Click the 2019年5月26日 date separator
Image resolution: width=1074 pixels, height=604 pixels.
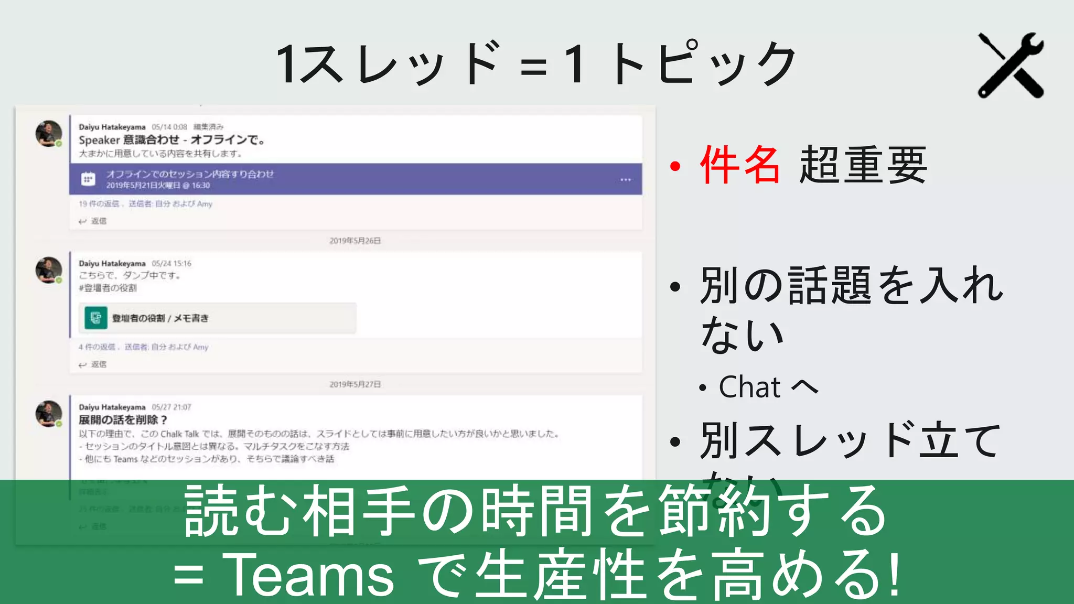[x=355, y=241]
